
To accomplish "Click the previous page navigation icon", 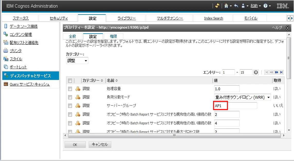I will click(x=271, y=72).
